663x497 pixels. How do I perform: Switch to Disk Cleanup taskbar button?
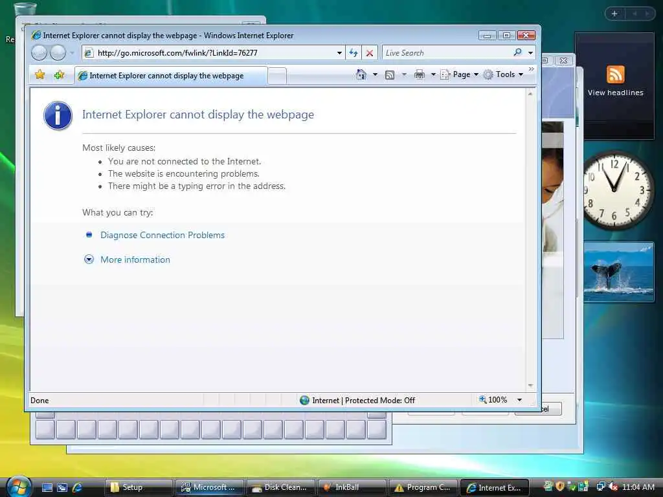280,487
